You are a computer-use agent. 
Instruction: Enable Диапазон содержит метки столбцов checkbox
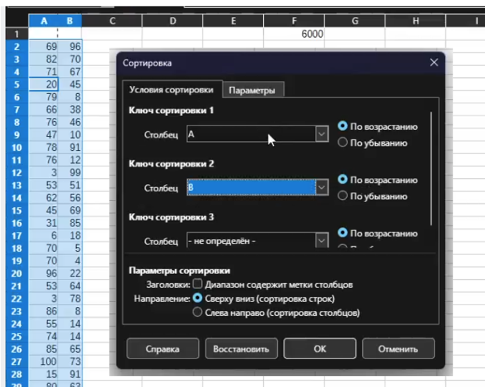197,284
